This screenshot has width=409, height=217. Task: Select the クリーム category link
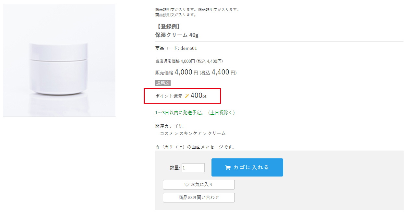click(217, 133)
